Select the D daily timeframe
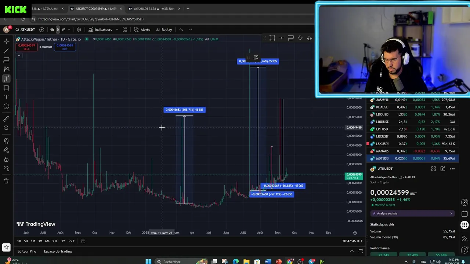 [x=58, y=30]
